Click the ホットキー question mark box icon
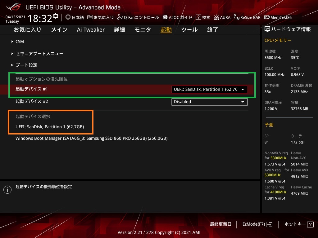Viewport: 318px width, 238px height. (x=310, y=224)
